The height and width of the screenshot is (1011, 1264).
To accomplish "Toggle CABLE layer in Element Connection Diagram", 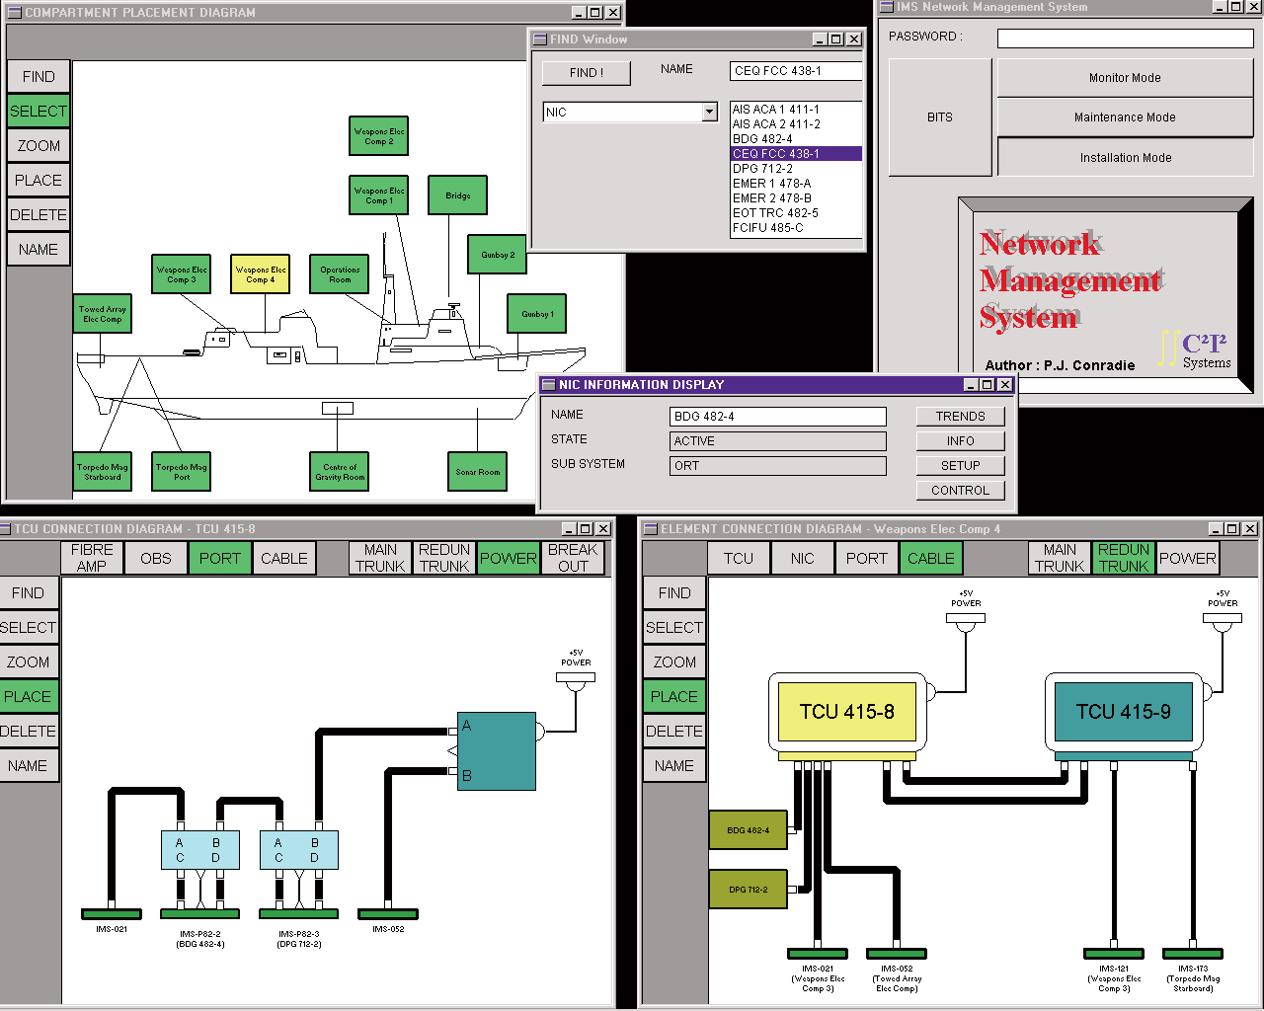I will pyautogui.click(x=931, y=558).
